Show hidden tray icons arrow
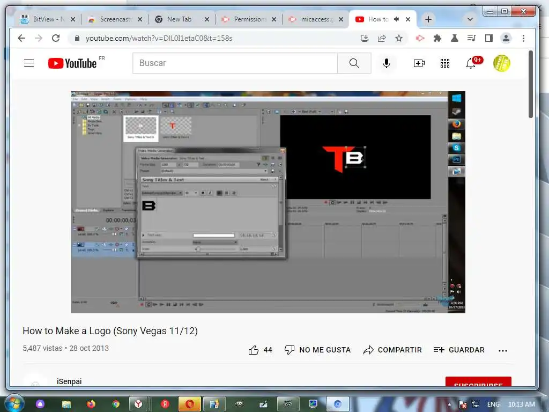The image size is (549, 412). coord(449,404)
